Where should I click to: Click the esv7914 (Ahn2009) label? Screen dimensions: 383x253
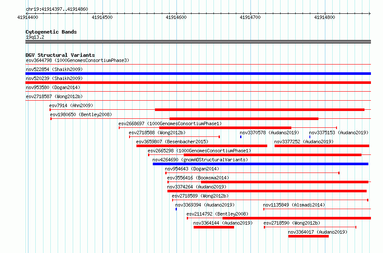coord(71,105)
